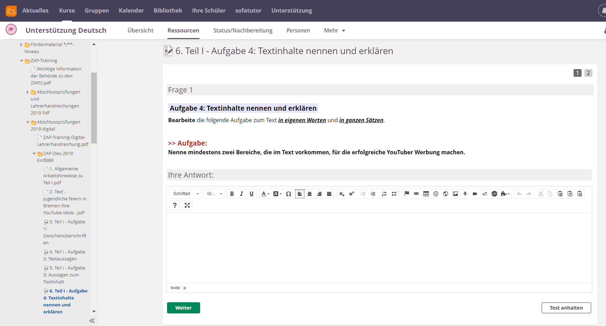
Task: Decrease indent in the editor
Action: [363, 194]
